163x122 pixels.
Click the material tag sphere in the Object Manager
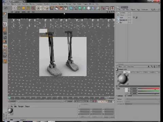click(x=136, y=17)
